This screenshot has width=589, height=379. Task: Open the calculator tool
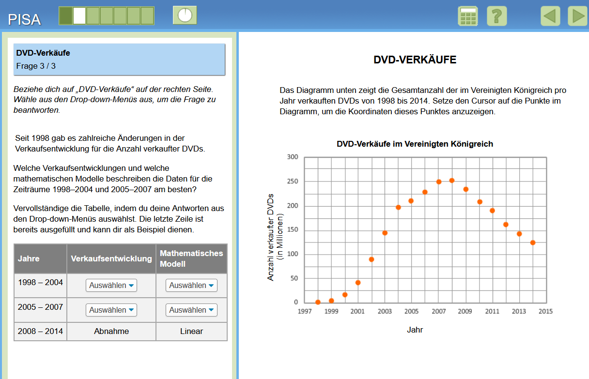pyautogui.click(x=467, y=16)
